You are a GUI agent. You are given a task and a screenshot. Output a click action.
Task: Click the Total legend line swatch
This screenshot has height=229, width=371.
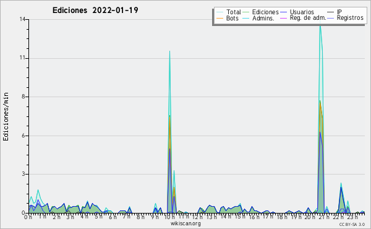pyautogui.click(x=220, y=12)
